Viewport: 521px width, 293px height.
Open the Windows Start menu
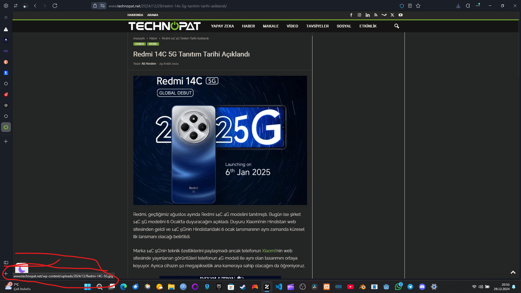click(87, 287)
